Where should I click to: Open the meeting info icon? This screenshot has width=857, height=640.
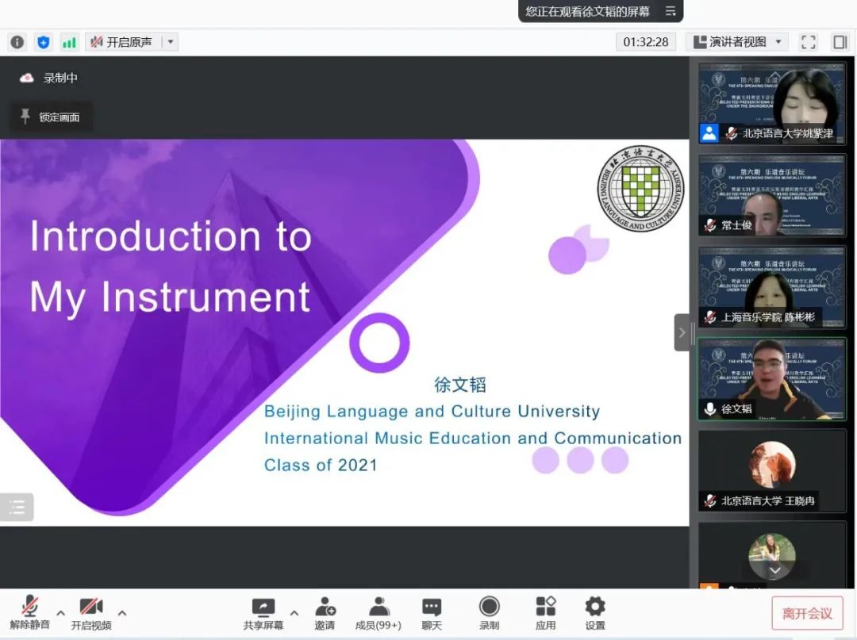(x=17, y=42)
